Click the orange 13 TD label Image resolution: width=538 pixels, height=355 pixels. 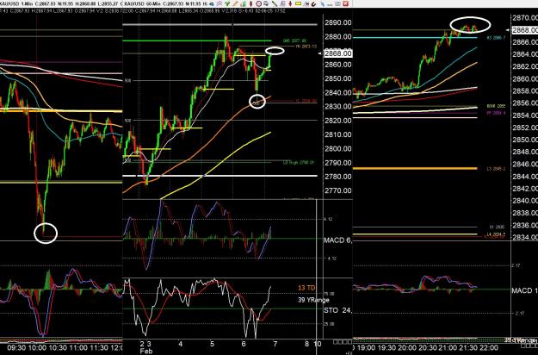click(x=306, y=288)
